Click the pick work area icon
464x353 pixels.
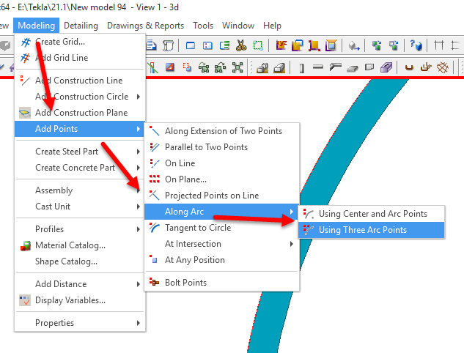click(x=258, y=45)
